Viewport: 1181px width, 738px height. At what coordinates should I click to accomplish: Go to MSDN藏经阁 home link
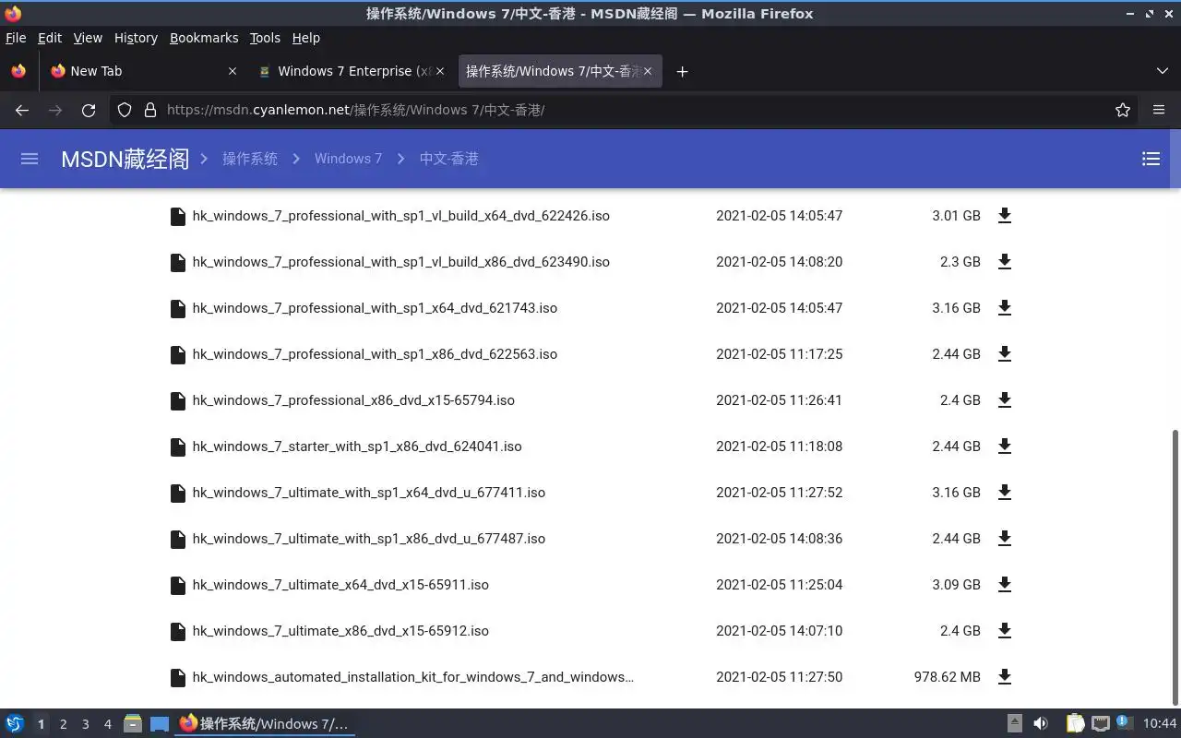pyautogui.click(x=125, y=159)
